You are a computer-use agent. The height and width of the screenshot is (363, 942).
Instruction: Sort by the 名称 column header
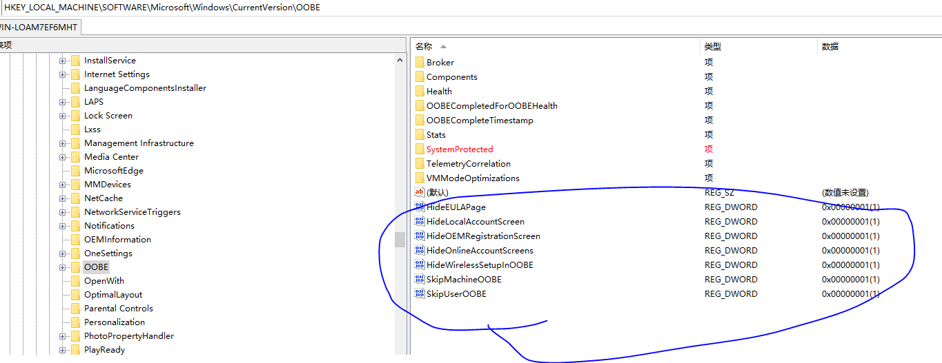click(424, 47)
